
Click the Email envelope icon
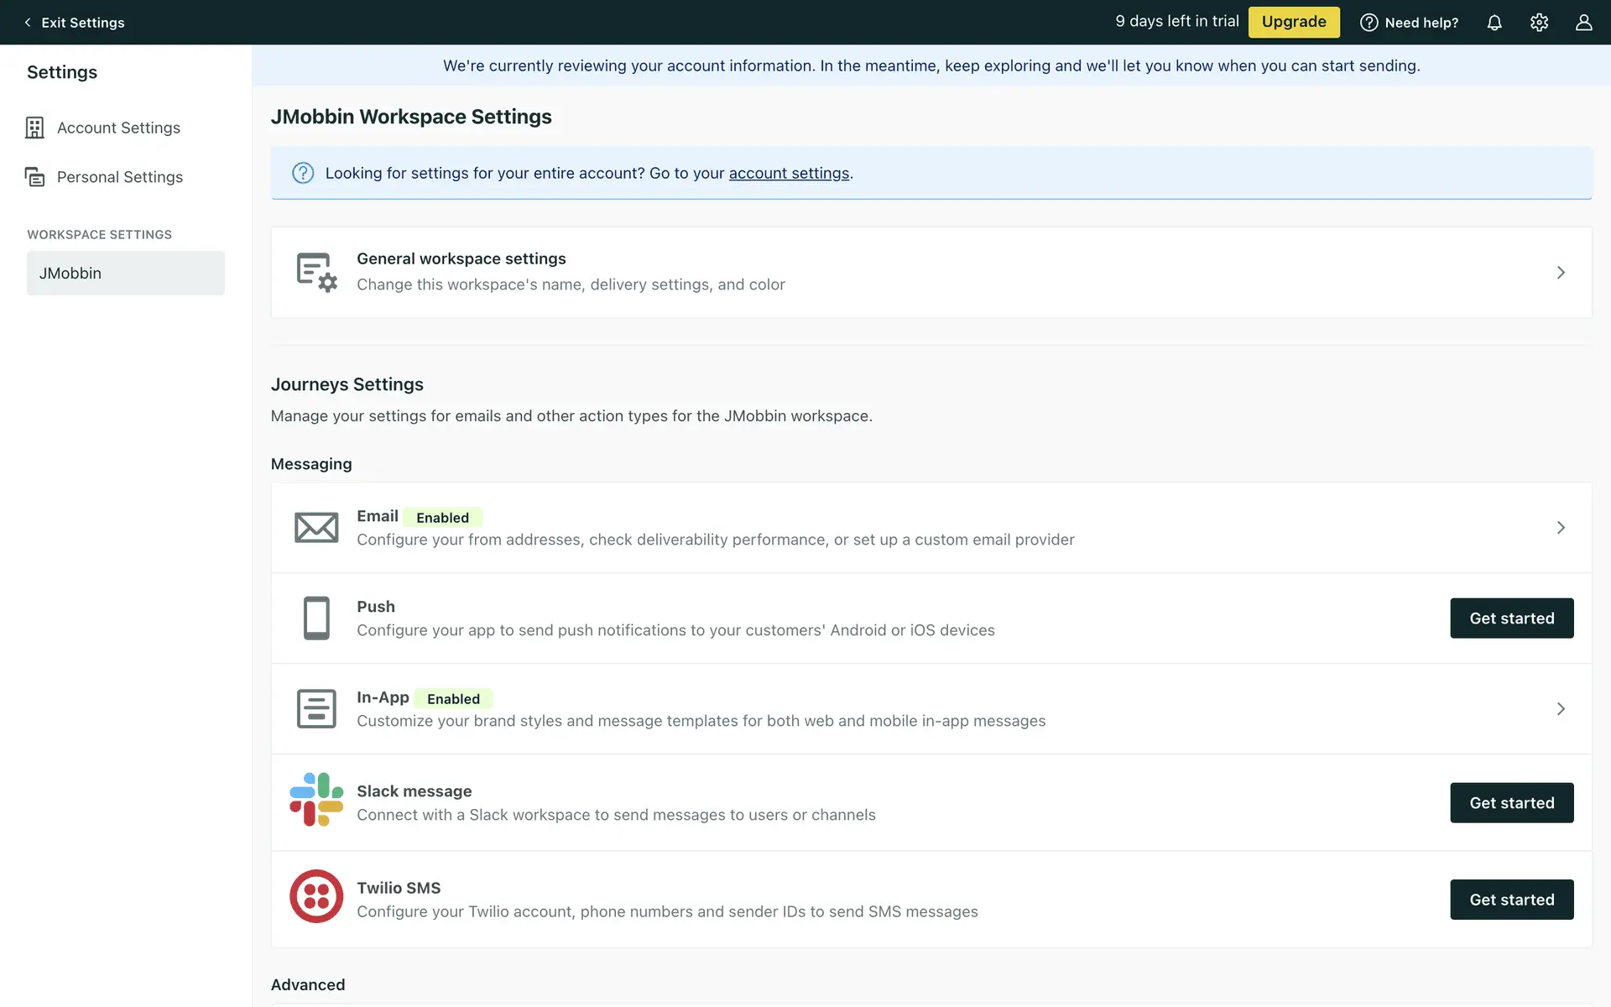(x=316, y=528)
